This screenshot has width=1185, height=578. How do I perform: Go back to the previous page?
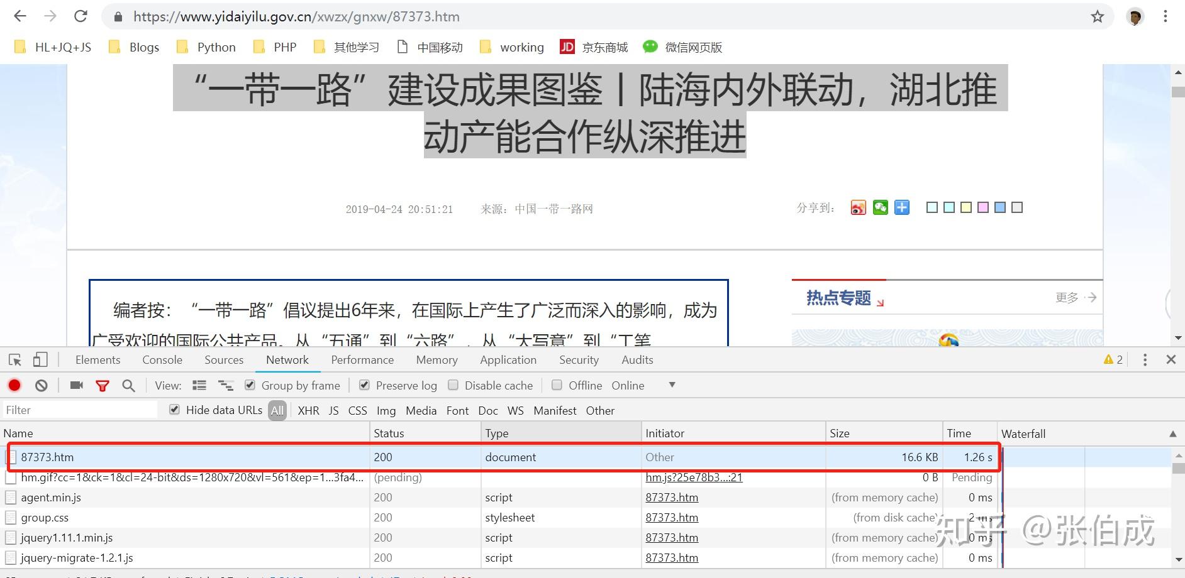[20, 16]
